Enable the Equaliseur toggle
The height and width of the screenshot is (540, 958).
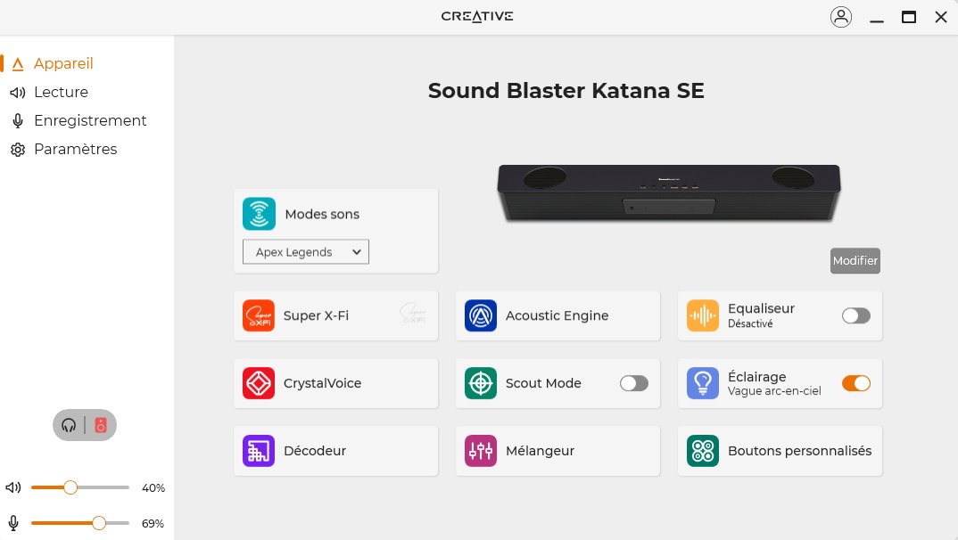(855, 315)
